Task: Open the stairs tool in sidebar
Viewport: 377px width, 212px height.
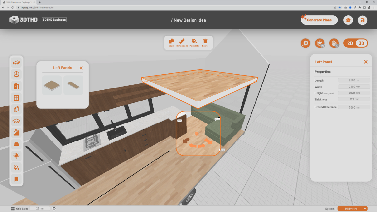Action: point(16,133)
